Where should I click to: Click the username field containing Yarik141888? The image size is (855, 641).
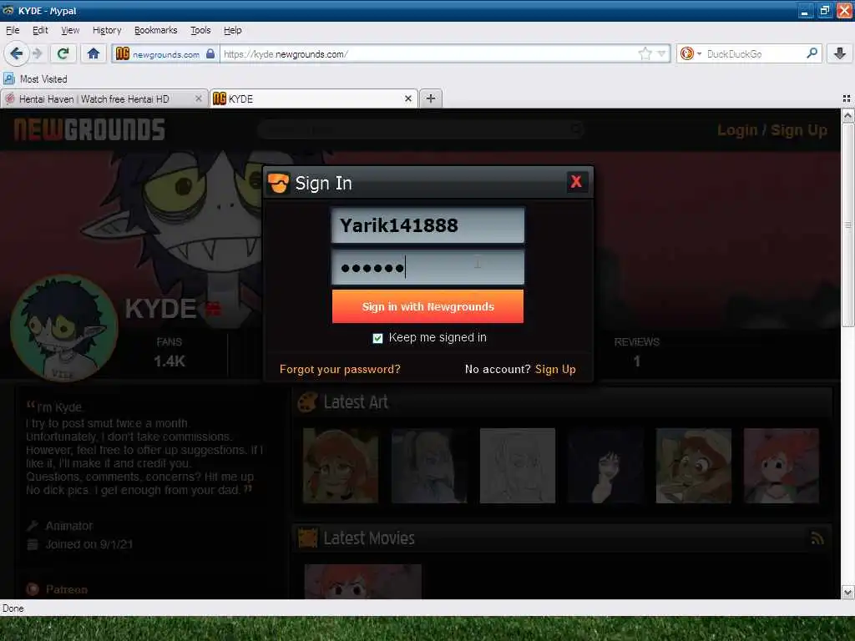pyautogui.click(x=428, y=225)
